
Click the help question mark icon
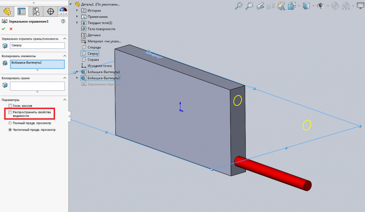[63, 21]
